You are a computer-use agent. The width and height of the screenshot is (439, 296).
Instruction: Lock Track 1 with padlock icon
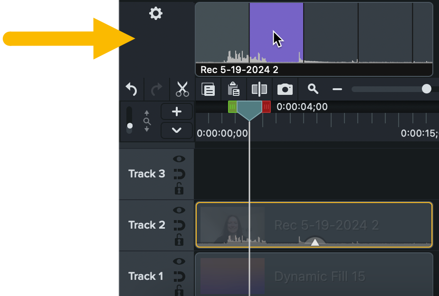coord(179,290)
